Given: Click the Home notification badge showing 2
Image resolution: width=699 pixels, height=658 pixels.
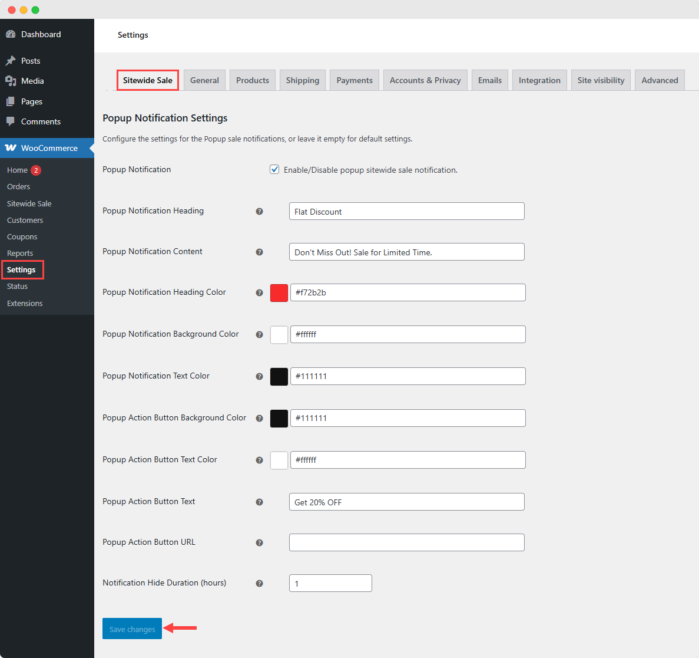Looking at the screenshot, I should click(36, 170).
